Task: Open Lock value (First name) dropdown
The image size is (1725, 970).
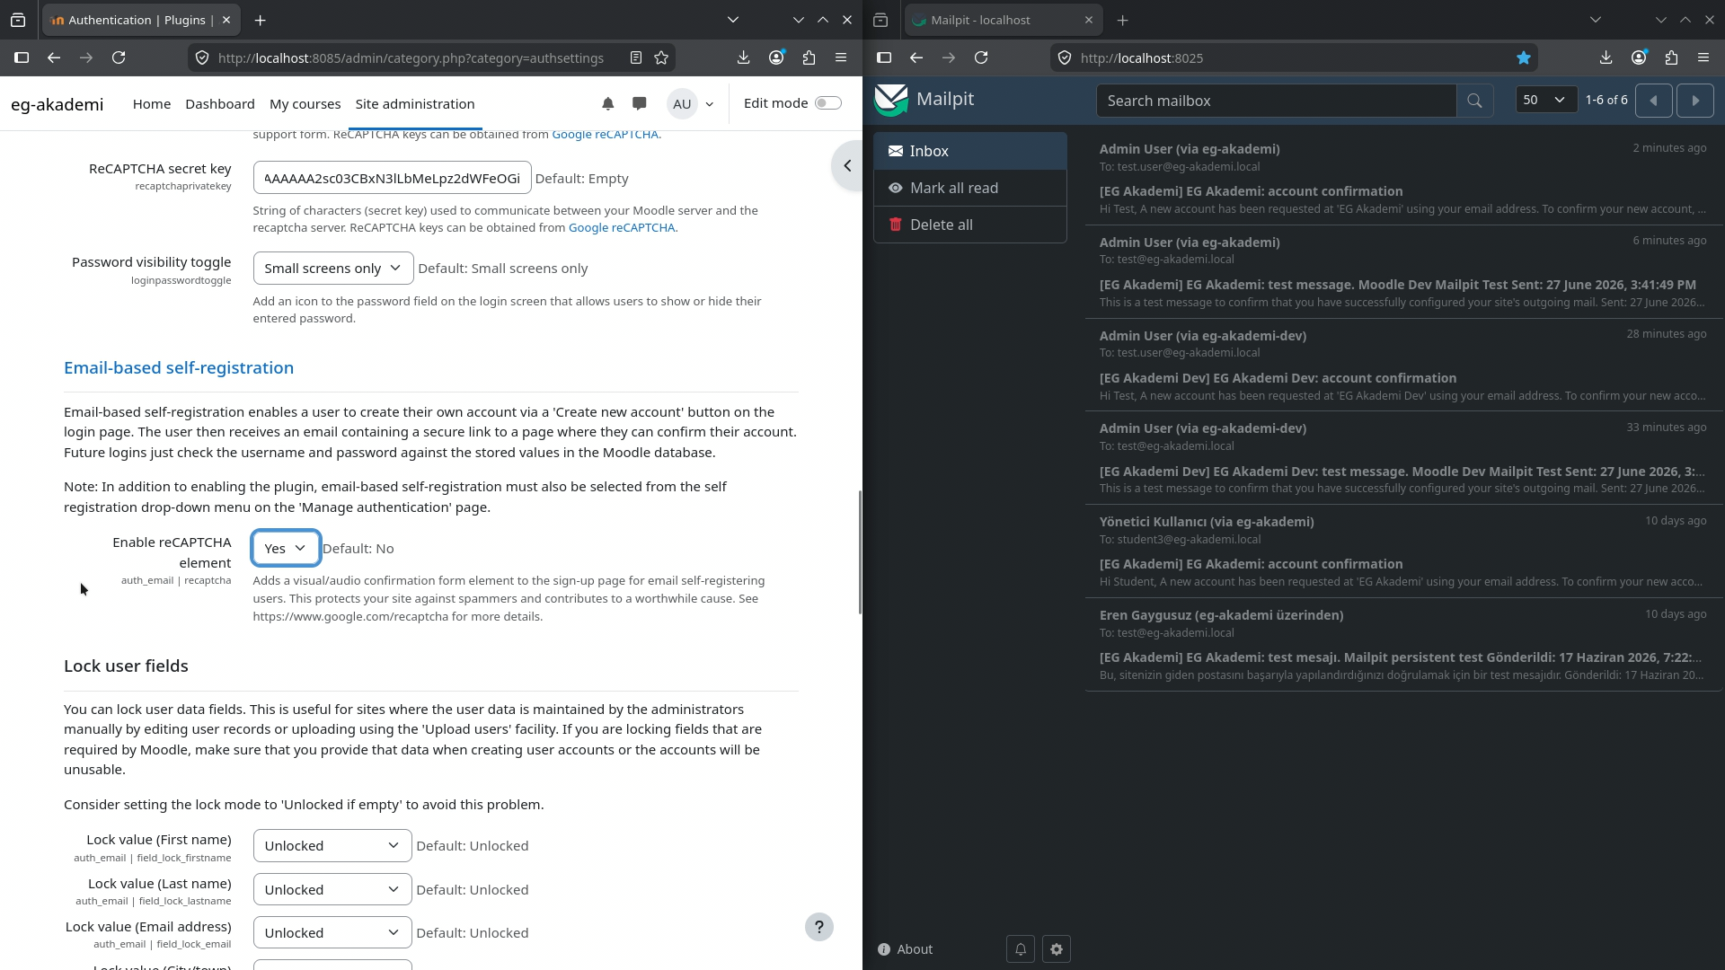Action: (x=332, y=846)
